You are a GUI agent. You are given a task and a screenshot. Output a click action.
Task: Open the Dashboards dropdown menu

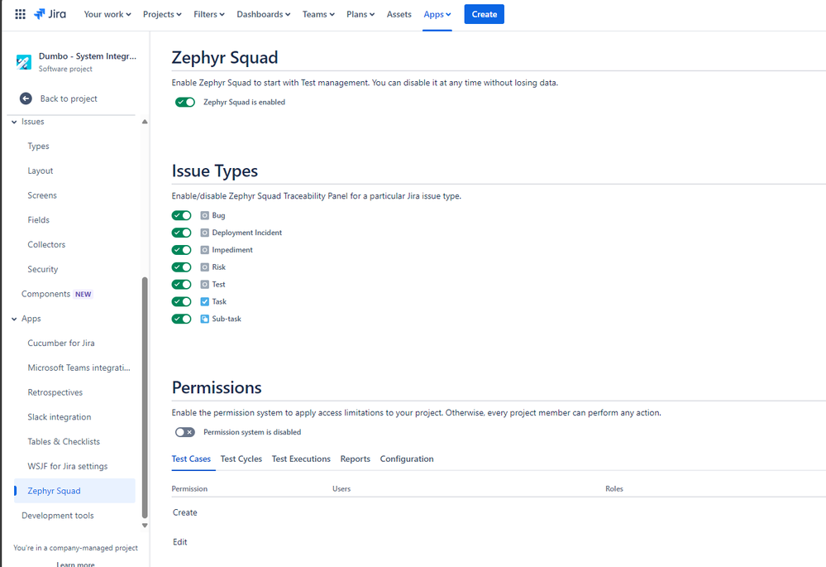(x=264, y=14)
